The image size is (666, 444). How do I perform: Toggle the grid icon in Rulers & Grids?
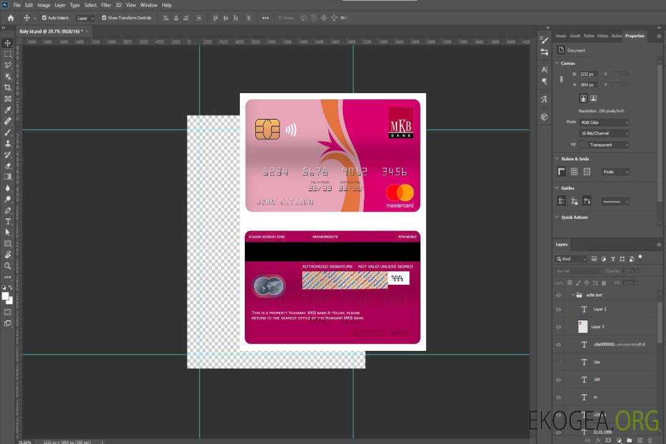574,171
